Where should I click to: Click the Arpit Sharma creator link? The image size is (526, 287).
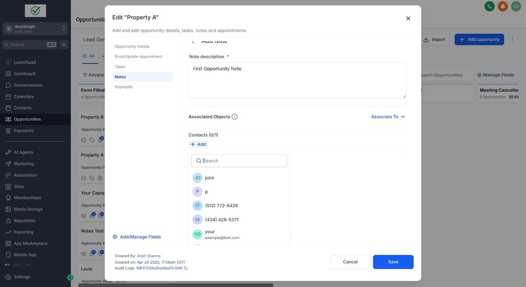(x=149, y=256)
